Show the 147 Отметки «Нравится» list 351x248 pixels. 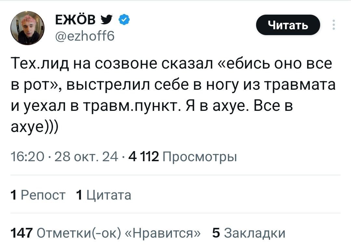click(x=106, y=233)
